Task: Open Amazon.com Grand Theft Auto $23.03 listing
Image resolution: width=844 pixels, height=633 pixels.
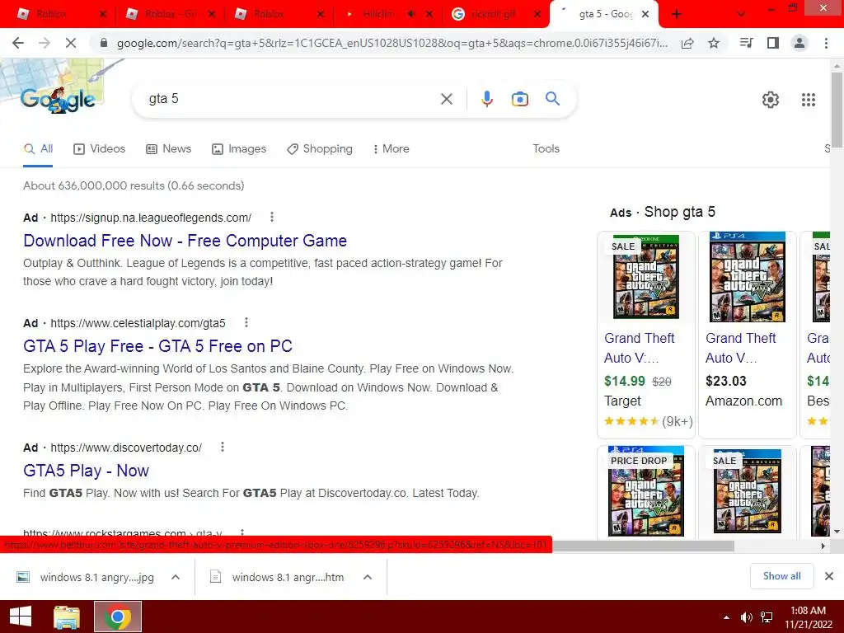Action: coord(747,335)
